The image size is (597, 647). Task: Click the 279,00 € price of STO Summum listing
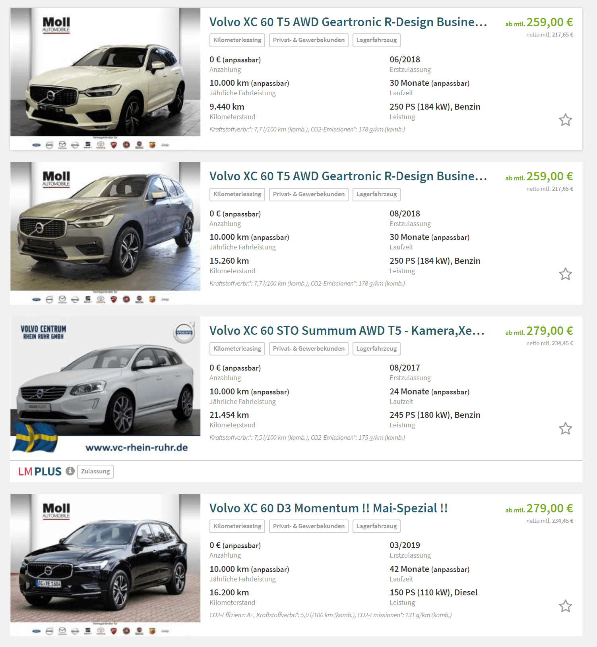(550, 331)
